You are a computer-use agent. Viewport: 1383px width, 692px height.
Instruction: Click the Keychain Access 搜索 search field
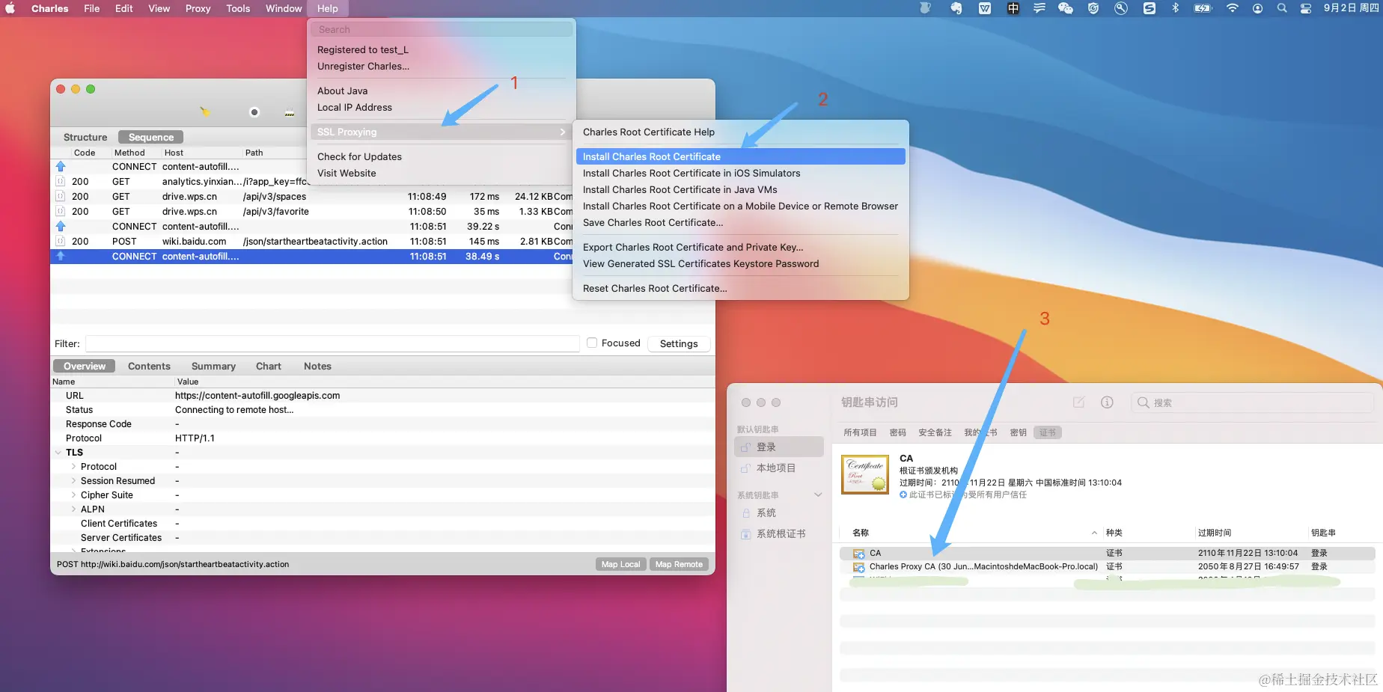(x=1253, y=402)
